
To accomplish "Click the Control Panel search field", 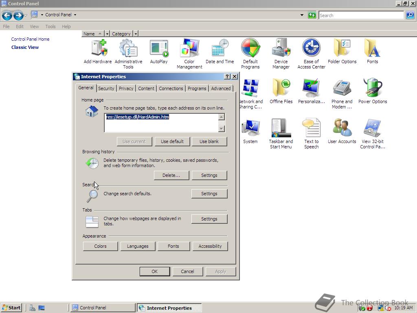I will 362,15.
